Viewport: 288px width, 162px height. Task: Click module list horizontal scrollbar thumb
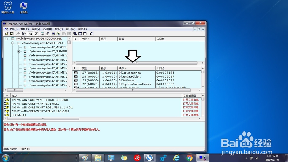(43, 119)
